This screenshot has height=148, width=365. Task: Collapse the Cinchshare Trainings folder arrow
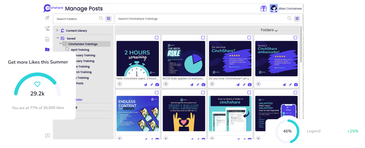pos(60,44)
